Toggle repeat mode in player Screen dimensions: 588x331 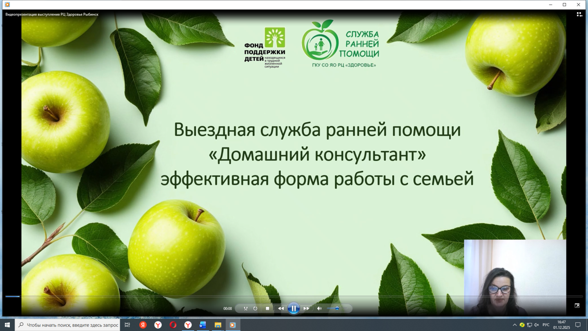click(x=255, y=309)
